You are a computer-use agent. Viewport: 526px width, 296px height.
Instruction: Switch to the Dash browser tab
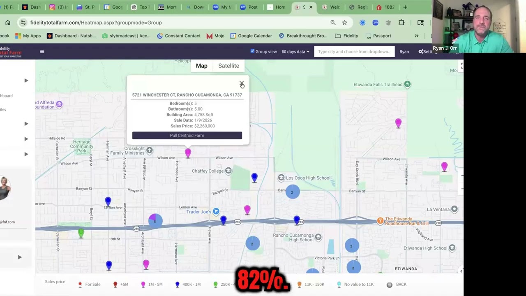pyautogui.click(x=31, y=7)
